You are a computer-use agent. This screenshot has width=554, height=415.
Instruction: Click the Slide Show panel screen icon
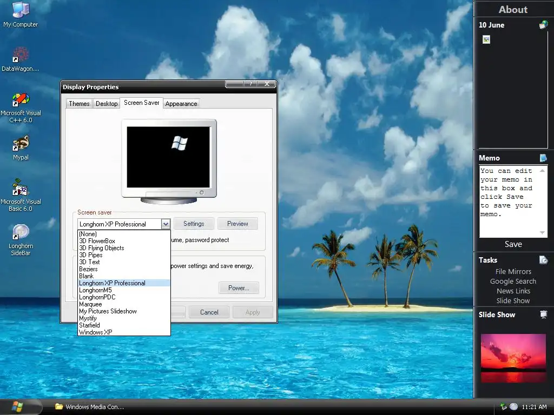pyautogui.click(x=543, y=314)
